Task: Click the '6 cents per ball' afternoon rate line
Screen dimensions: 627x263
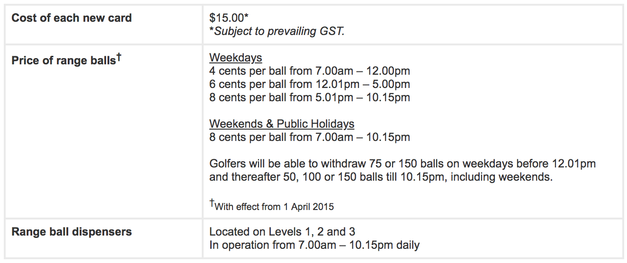Action: (310, 84)
